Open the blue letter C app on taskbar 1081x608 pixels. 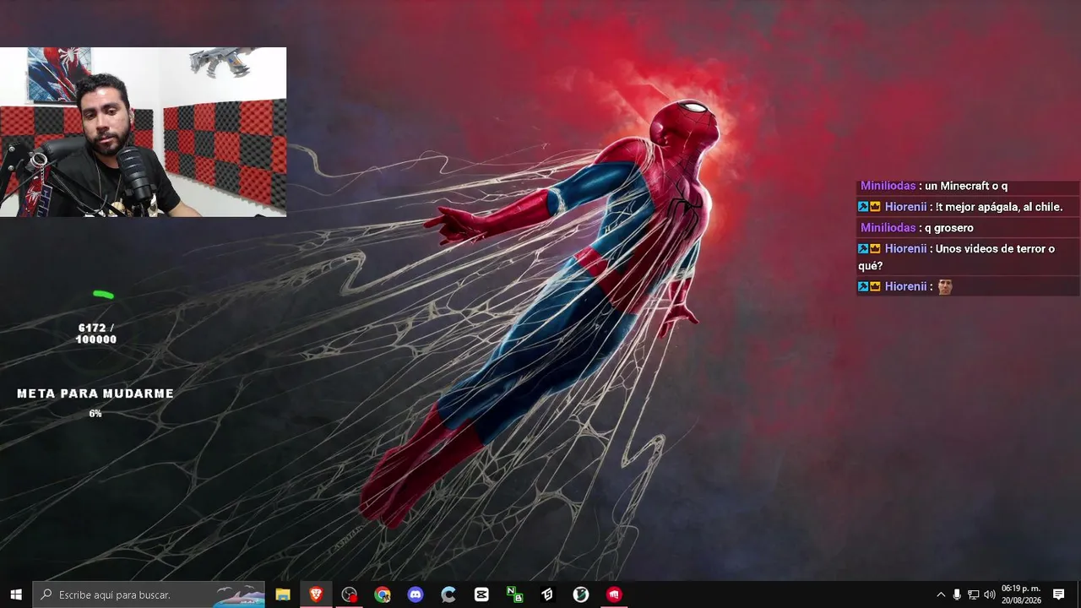tap(448, 594)
